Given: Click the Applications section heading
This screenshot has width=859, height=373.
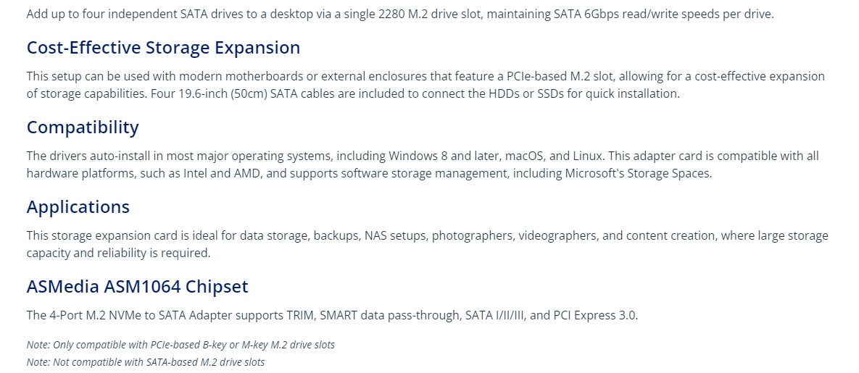Looking at the screenshot, I should pos(78,207).
